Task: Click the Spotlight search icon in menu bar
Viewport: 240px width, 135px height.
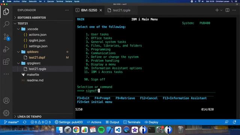Action: tap(232, 1)
